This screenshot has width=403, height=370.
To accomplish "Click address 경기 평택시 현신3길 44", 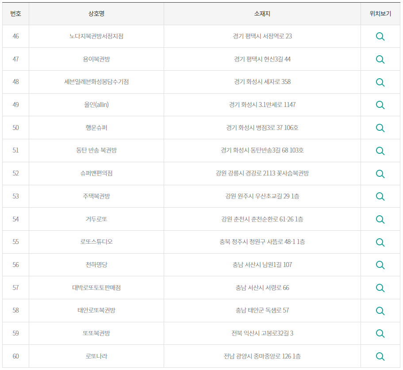I will [x=262, y=59].
